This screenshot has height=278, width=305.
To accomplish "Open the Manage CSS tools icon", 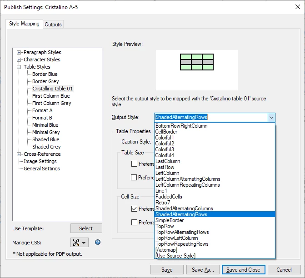I will tap(76, 243).
